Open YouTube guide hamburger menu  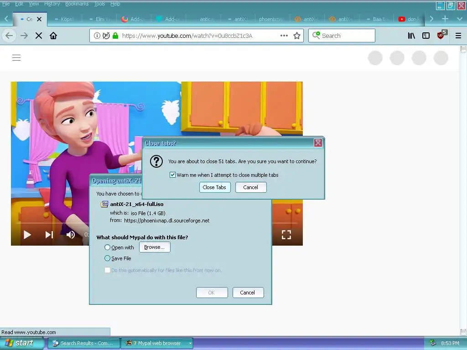pyautogui.click(x=16, y=58)
